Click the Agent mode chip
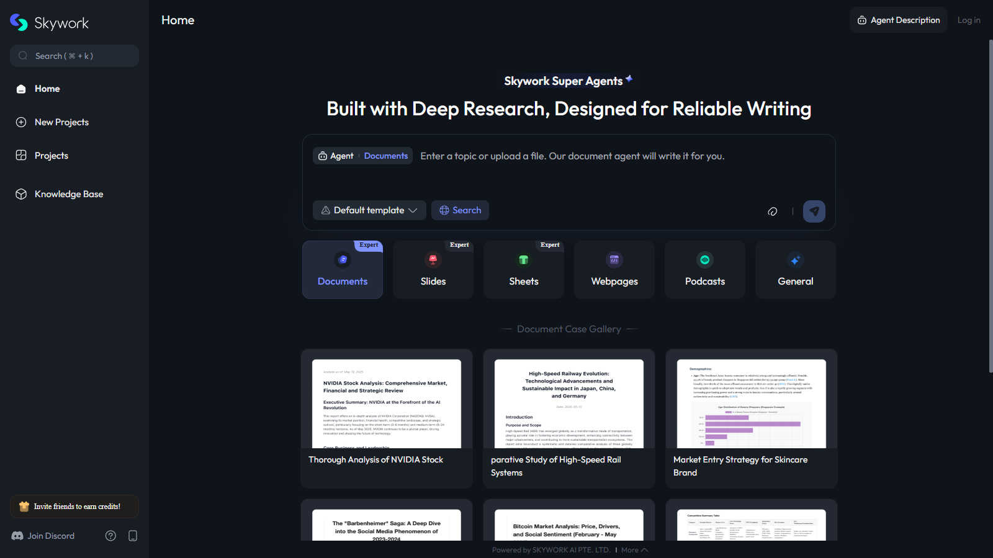Viewport: 993px width, 558px height. [x=336, y=156]
